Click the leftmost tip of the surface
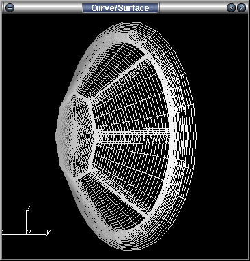The height and width of the screenshot is (261, 250). 56,136
